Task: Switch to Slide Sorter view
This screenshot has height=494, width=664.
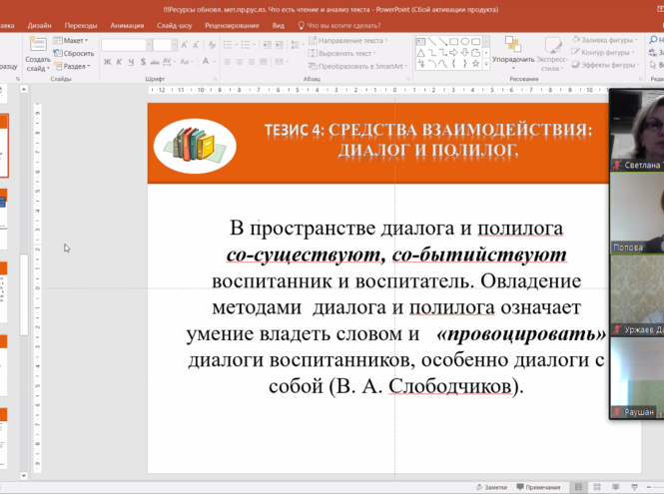Action: click(x=597, y=487)
